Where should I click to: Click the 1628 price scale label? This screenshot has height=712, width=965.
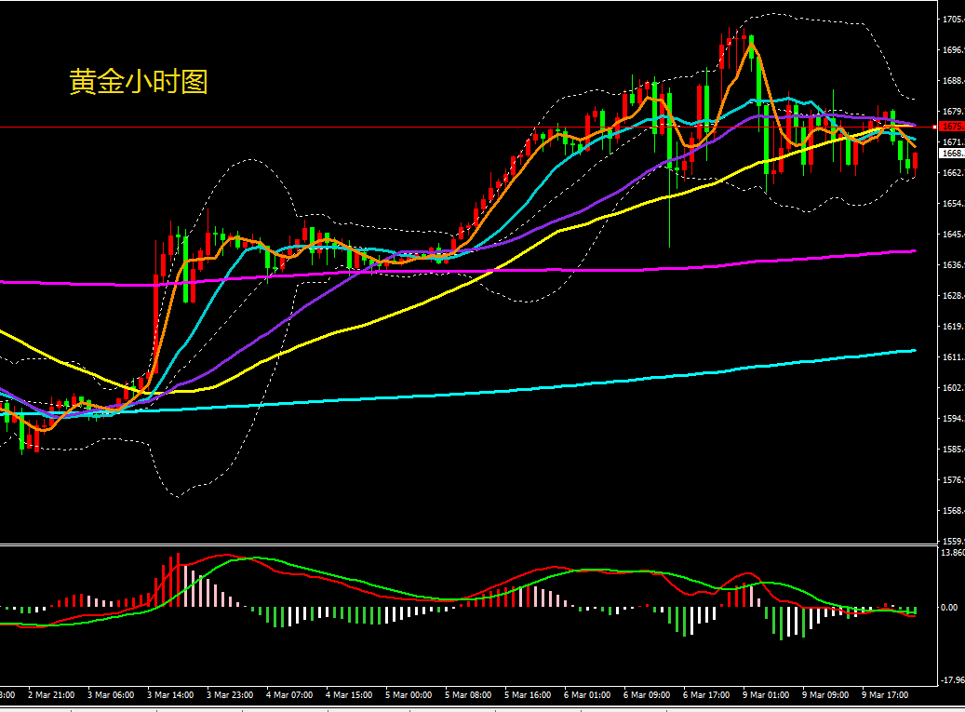click(953, 296)
